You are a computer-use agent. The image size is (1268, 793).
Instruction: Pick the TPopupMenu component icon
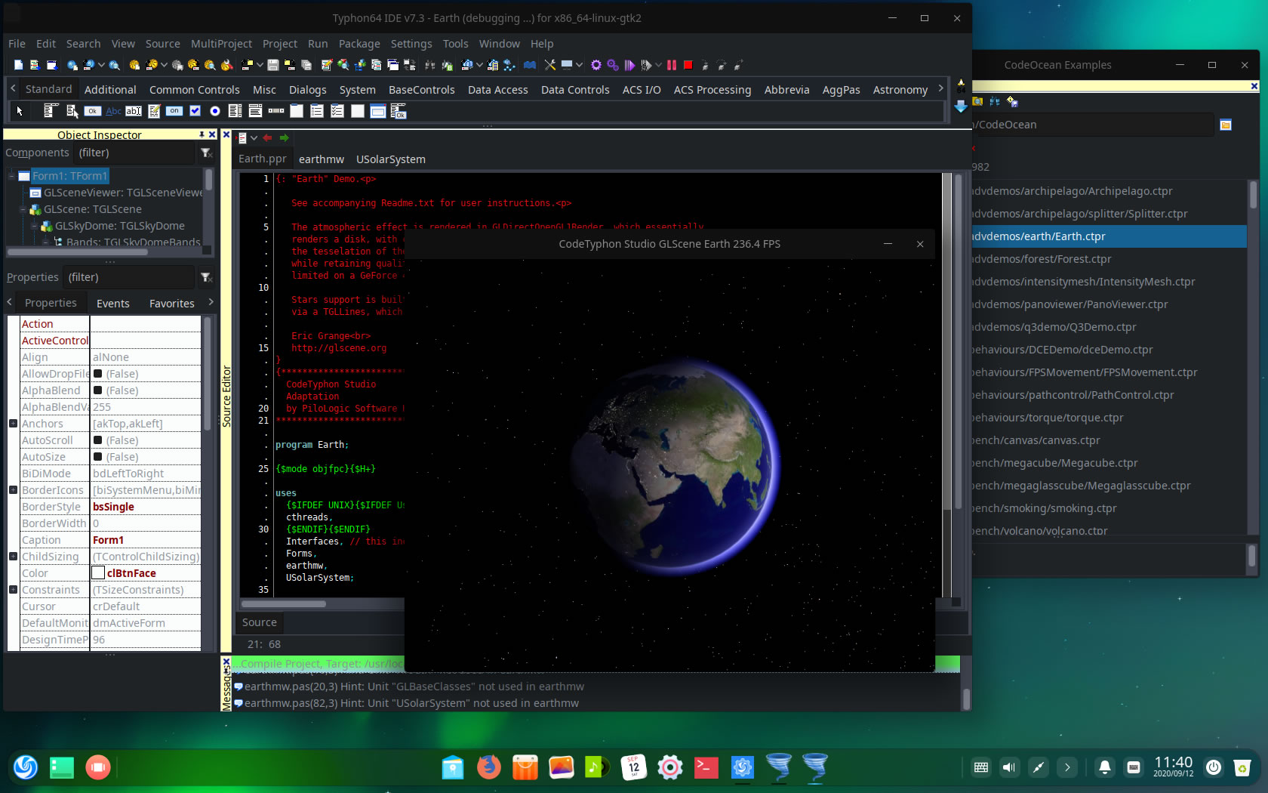[72, 111]
